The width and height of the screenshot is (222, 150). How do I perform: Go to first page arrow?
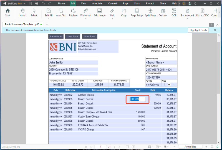86,147
